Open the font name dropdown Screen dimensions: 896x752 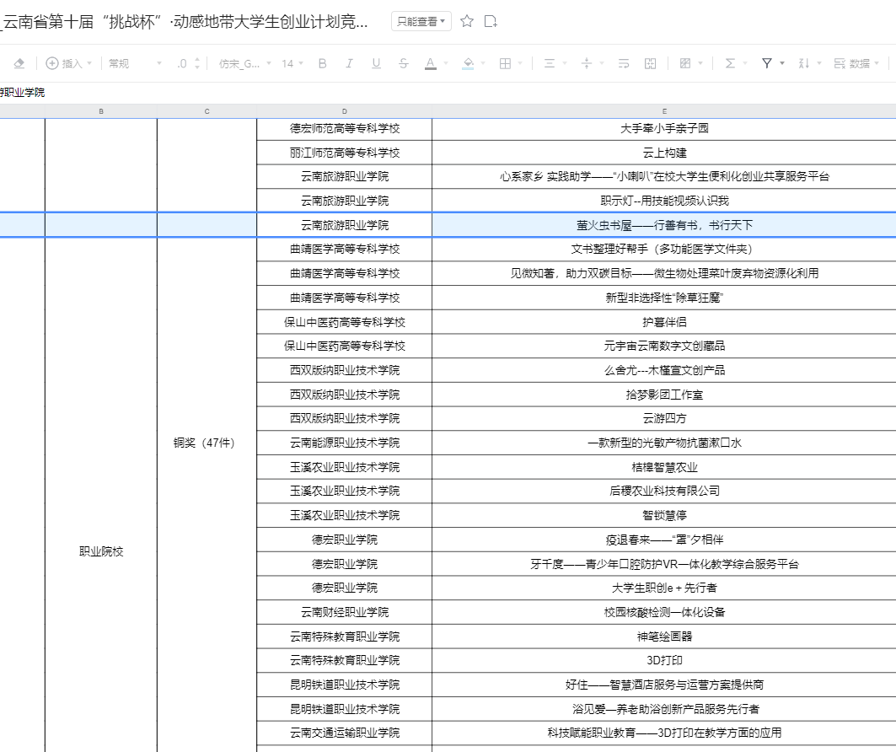pos(244,63)
